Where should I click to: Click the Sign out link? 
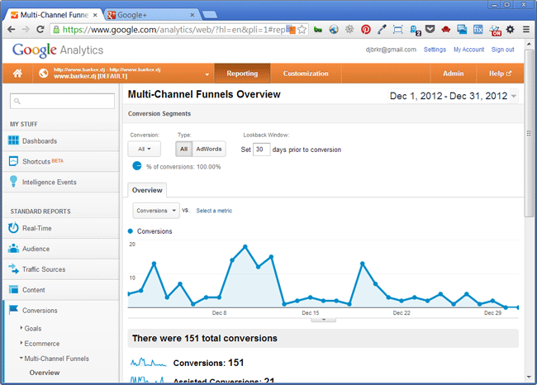pos(503,50)
